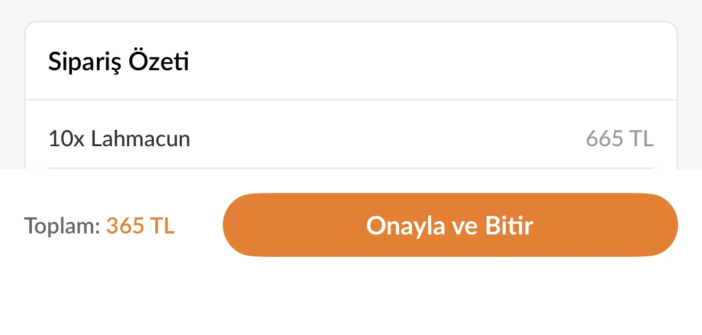702x335 pixels.
Task: Click the word Lahmacun in the order
Action: pyautogui.click(x=140, y=139)
